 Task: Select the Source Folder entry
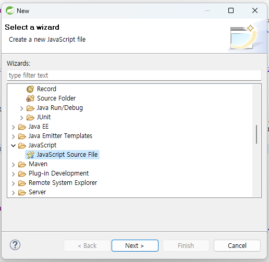[56, 98]
